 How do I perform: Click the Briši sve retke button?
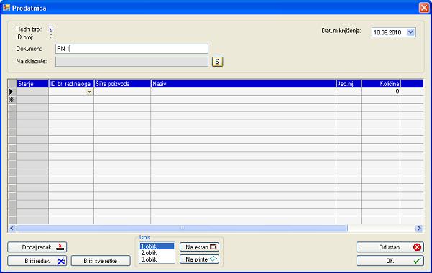pos(101,261)
